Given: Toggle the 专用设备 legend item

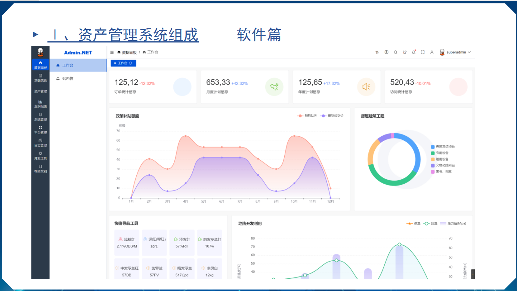Looking at the screenshot, I should click(440, 153).
